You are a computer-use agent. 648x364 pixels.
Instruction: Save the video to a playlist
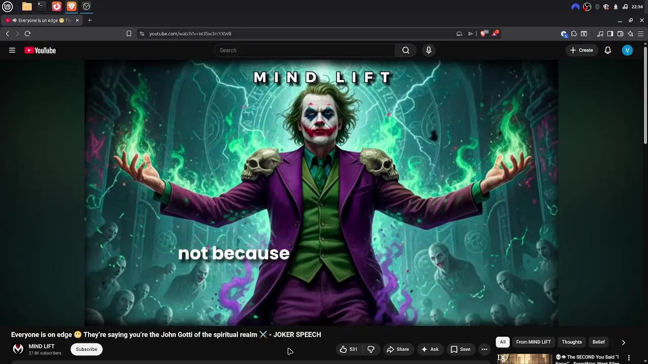[x=460, y=349]
